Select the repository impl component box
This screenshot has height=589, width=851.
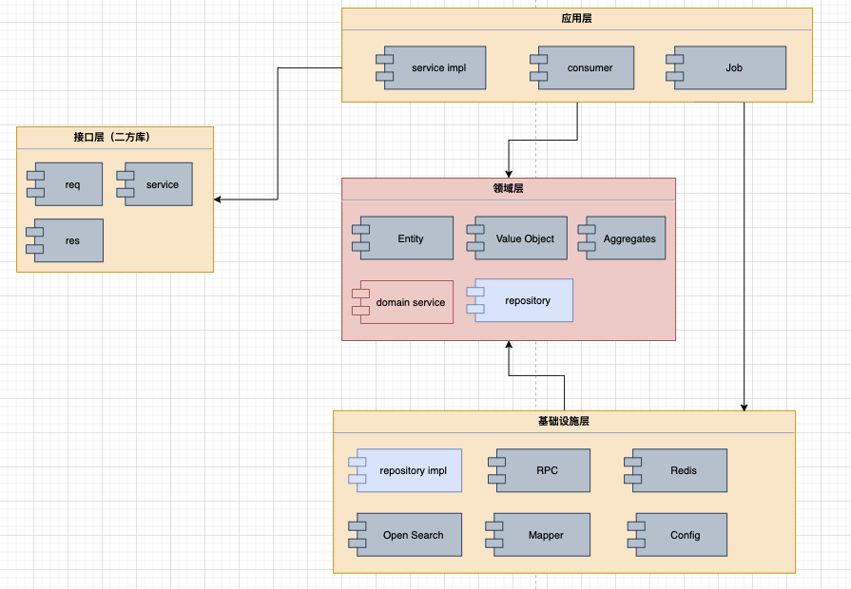[x=405, y=470]
